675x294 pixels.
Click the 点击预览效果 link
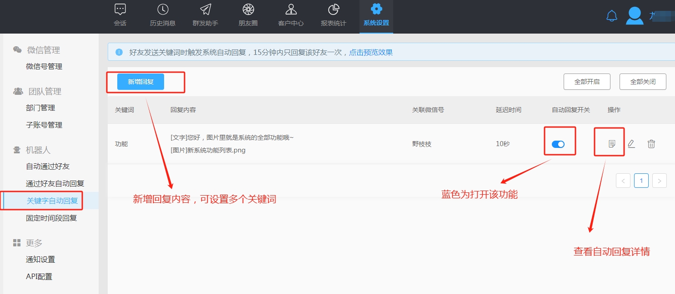371,52
